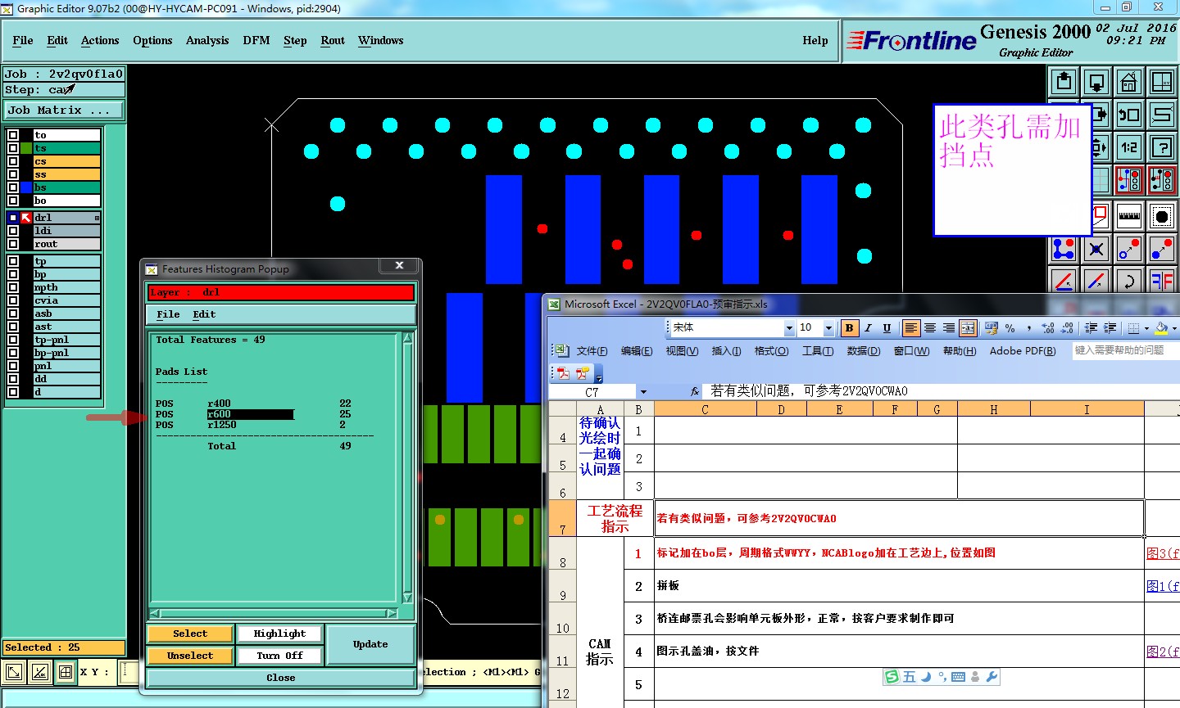This screenshot has width=1180, height=708.
Task: Open the Excel Name Box dropdown arrow
Action: coord(643,392)
